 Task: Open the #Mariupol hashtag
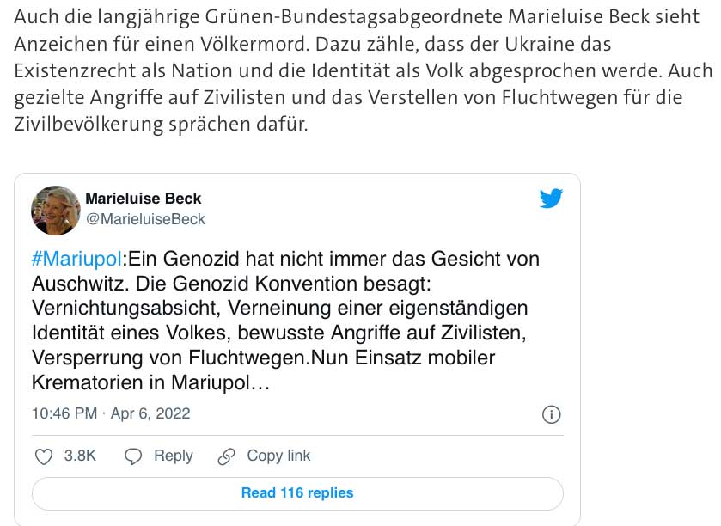coord(79,259)
